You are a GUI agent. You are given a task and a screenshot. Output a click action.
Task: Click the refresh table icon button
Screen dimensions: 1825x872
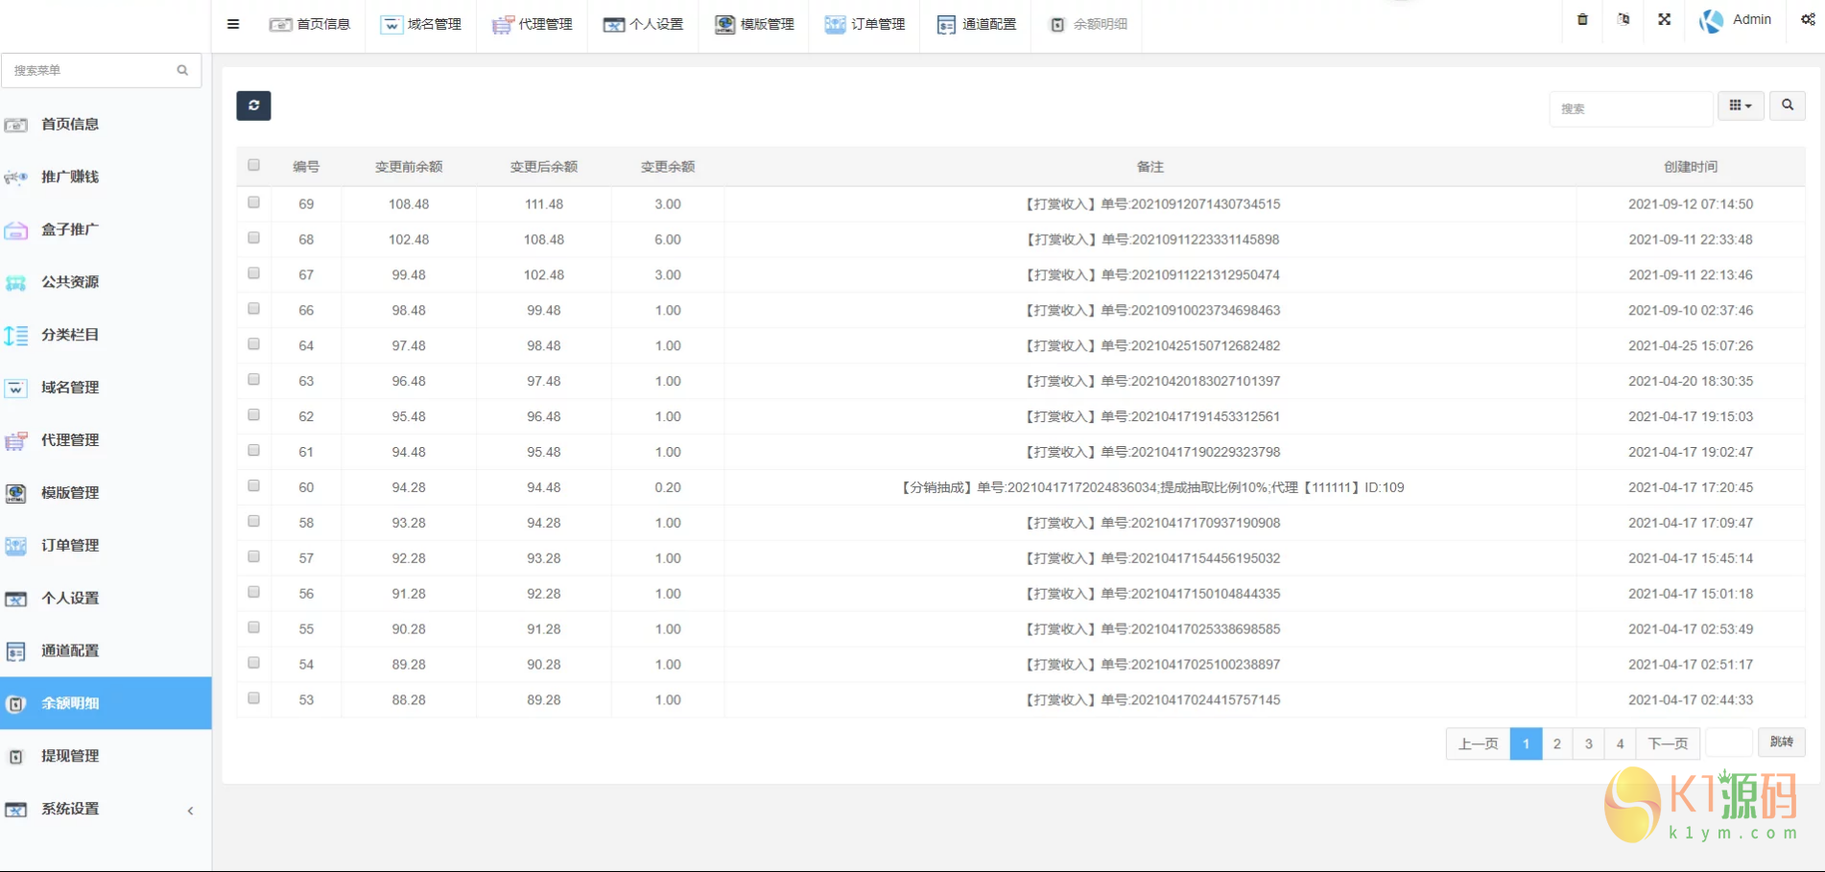click(x=253, y=106)
